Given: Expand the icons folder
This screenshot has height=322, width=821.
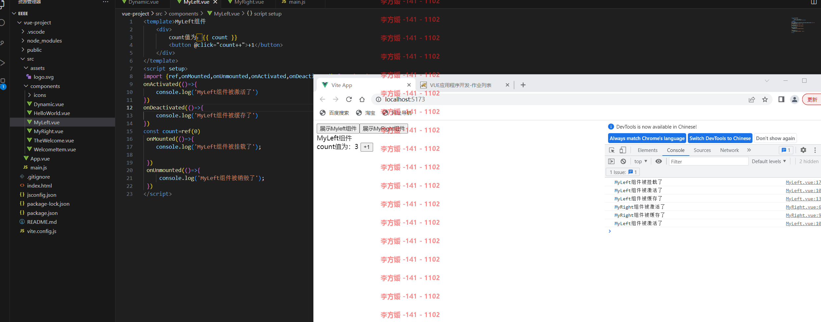Looking at the screenshot, I should tap(29, 95).
